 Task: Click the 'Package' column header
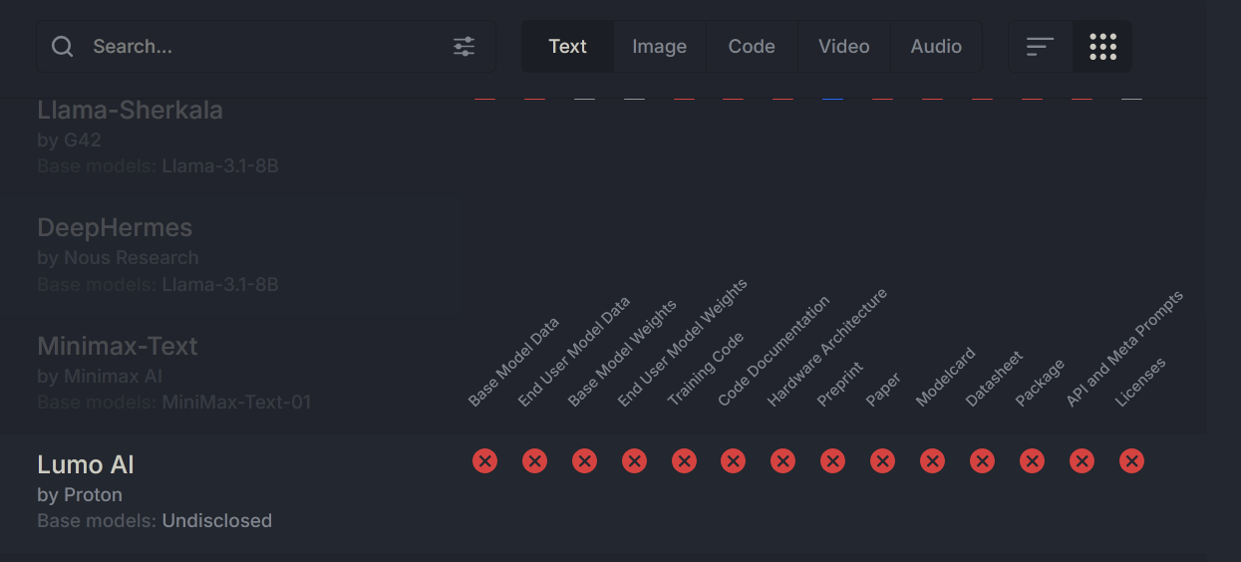click(1041, 383)
